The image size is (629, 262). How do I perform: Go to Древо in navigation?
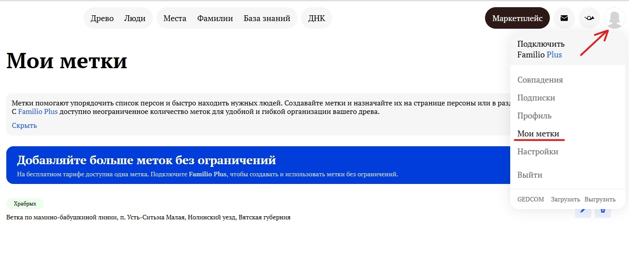pyautogui.click(x=102, y=18)
